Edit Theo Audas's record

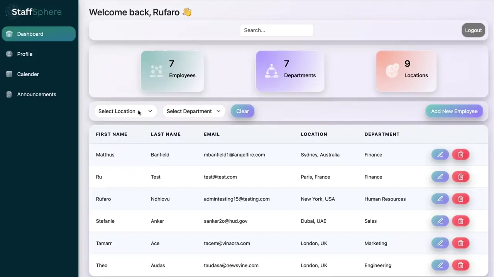(x=440, y=265)
